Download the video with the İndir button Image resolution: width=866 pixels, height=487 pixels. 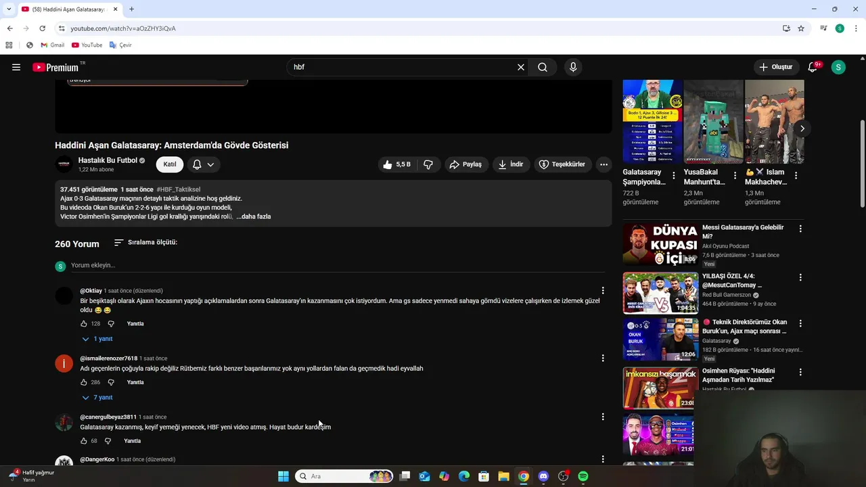(x=511, y=164)
